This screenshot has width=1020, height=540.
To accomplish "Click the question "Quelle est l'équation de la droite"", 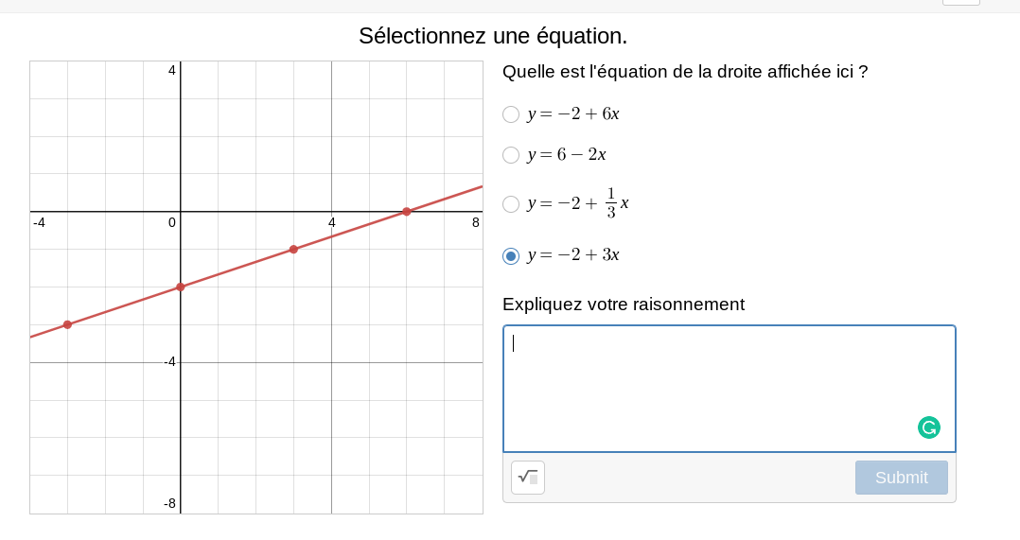I will [685, 72].
